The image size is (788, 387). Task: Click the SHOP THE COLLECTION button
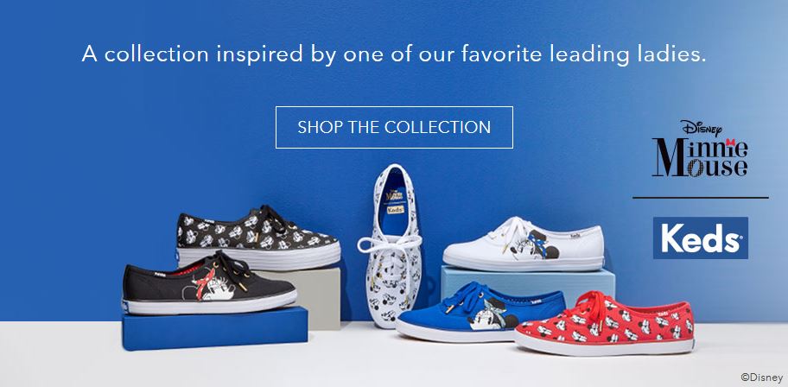(x=394, y=127)
